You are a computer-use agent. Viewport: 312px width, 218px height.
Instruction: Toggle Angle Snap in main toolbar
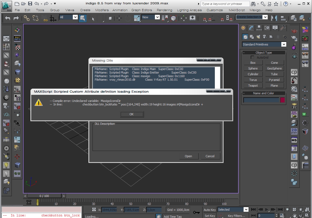coord(211,18)
